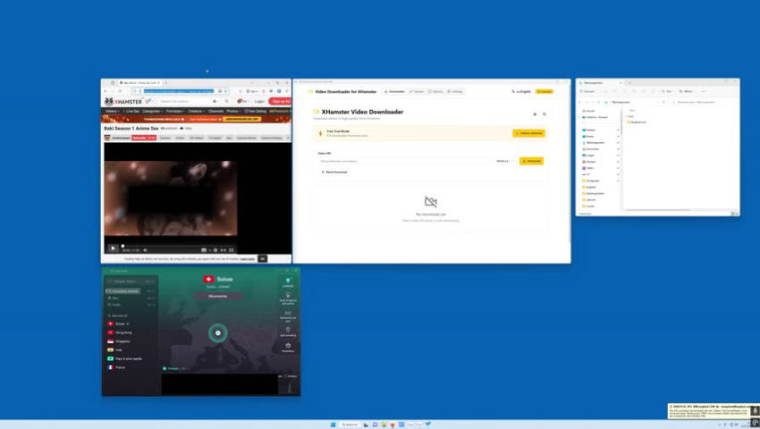Open the video player settings gear
Image resolution: width=760 pixels, height=429 pixels.
[215, 250]
